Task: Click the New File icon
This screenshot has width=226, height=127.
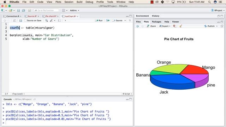Action: click(2, 10)
